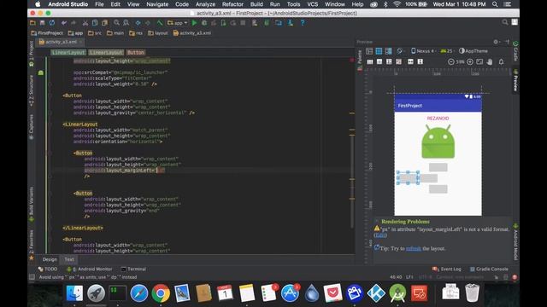Click Spotlight search in the menu bar

tap(495, 4)
